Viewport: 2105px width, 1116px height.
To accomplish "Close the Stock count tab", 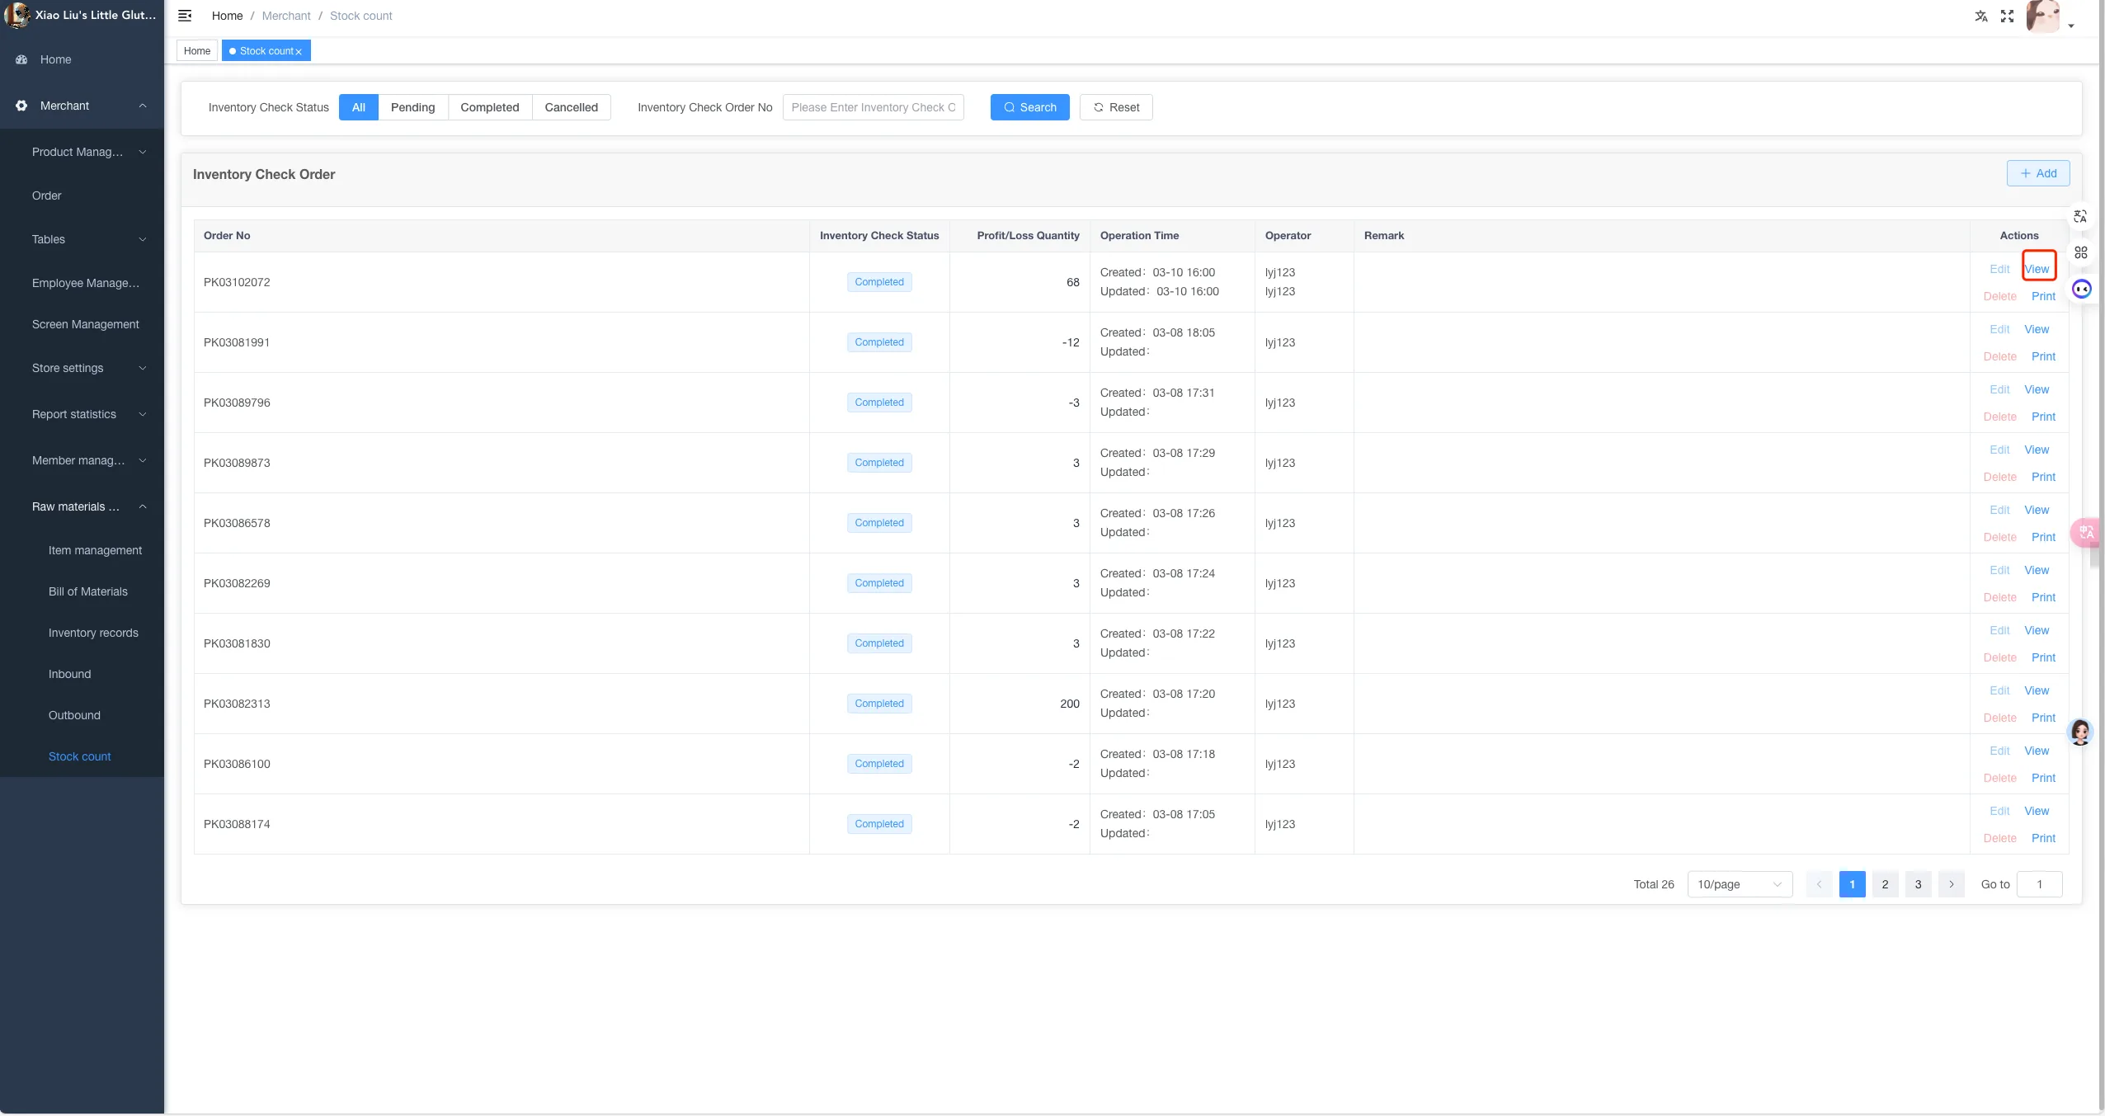I will (x=299, y=52).
